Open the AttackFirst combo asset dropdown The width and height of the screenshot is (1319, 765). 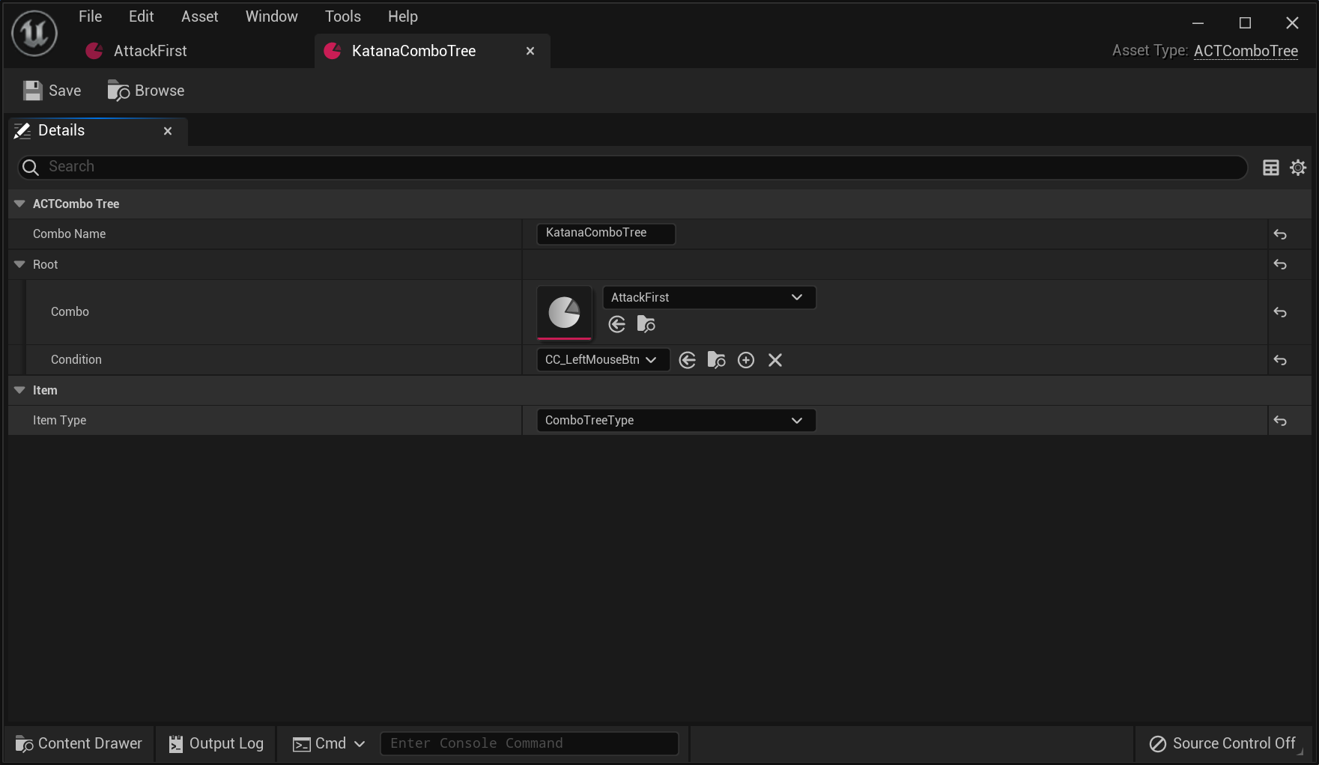[x=709, y=297]
